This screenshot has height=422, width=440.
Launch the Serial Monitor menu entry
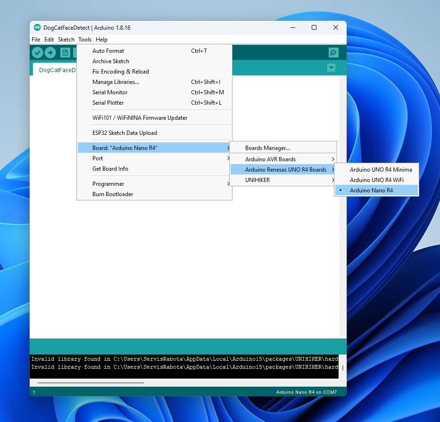point(154,92)
